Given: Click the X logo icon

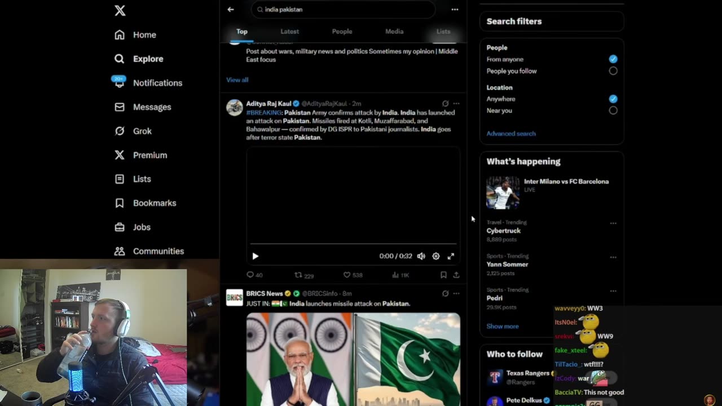Looking at the screenshot, I should [x=120, y=11].
